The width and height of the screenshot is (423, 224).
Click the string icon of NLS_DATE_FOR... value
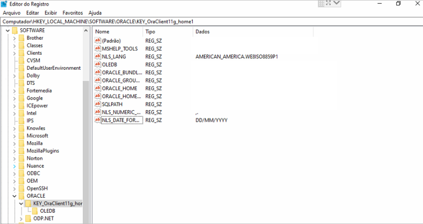click(98, 120)
